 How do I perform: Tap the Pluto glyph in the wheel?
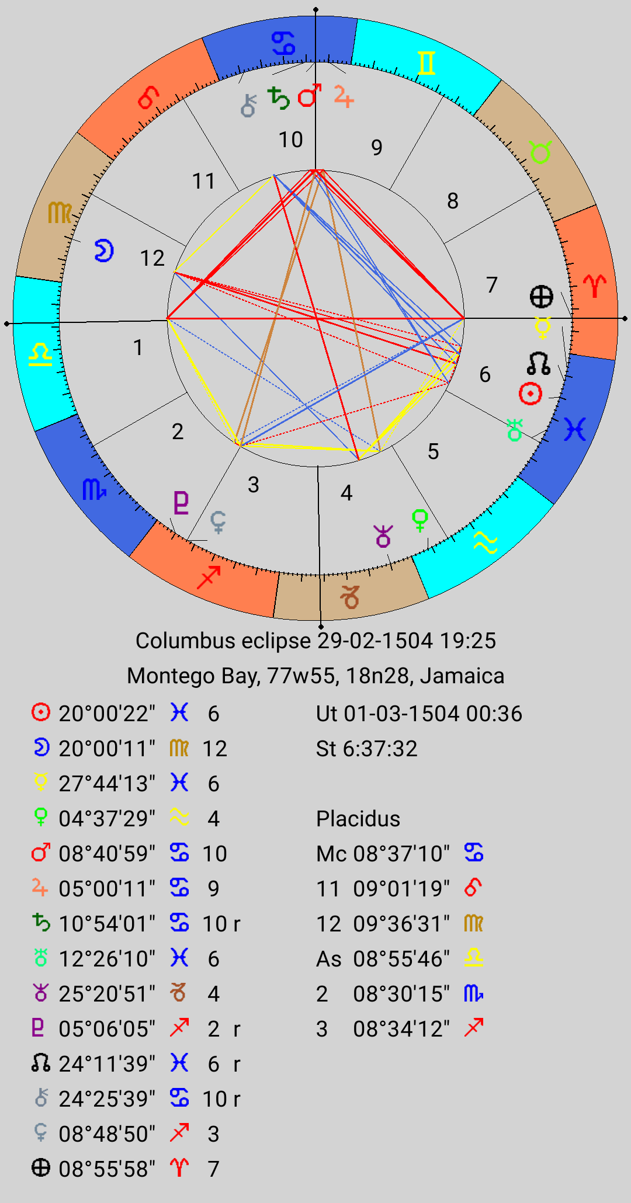tap(181, 503)
